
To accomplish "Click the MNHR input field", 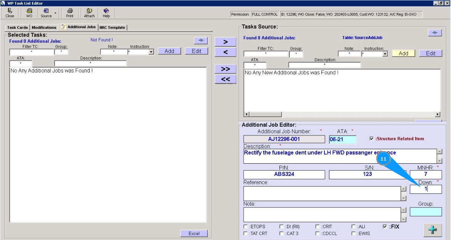I will [425, 174].
